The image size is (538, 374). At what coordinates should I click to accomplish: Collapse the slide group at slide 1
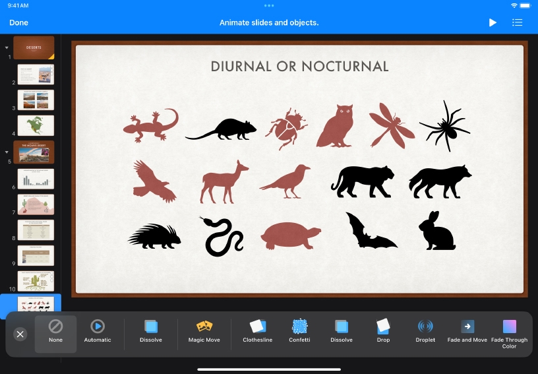[7, 47]
